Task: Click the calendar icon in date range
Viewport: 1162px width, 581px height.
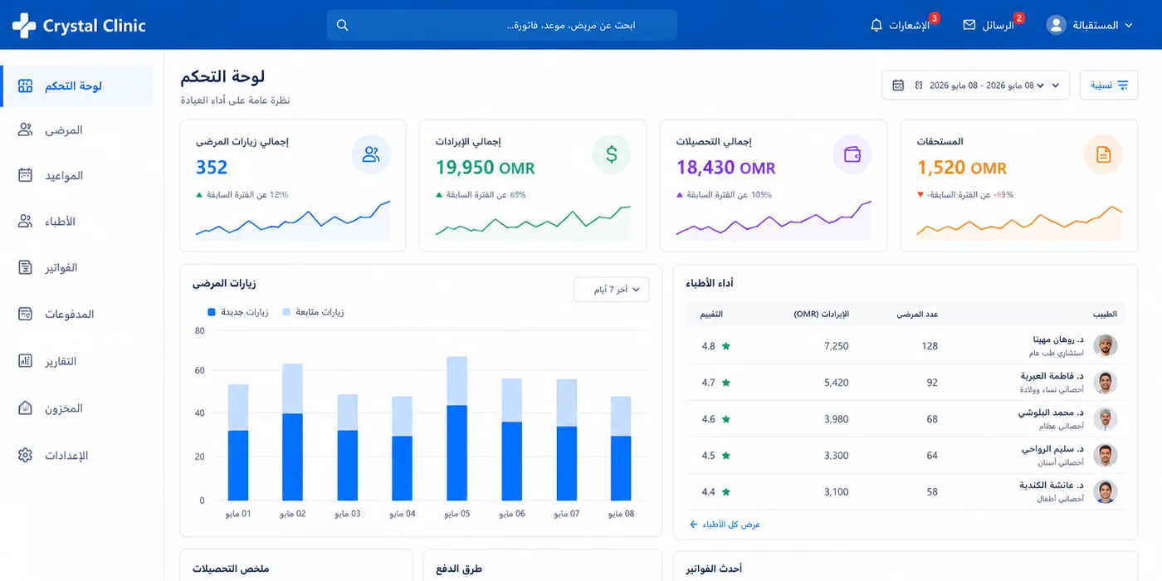Action: click(897, 85)
